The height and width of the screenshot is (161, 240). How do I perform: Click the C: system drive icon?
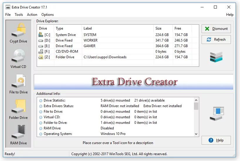(41, 35)
